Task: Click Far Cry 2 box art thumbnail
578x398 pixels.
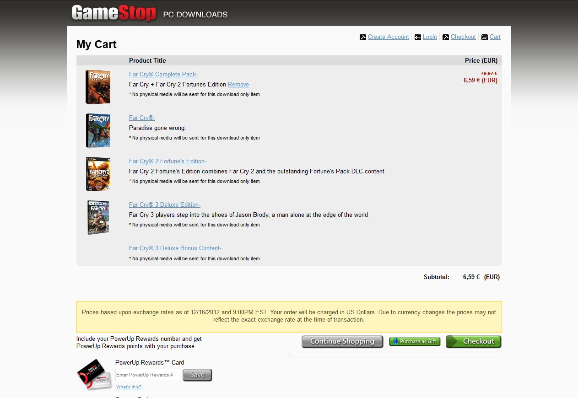Action: click(98, 174)
